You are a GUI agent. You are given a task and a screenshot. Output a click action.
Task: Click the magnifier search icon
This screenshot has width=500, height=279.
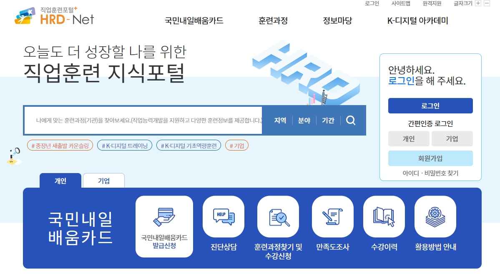coord(351,120)
